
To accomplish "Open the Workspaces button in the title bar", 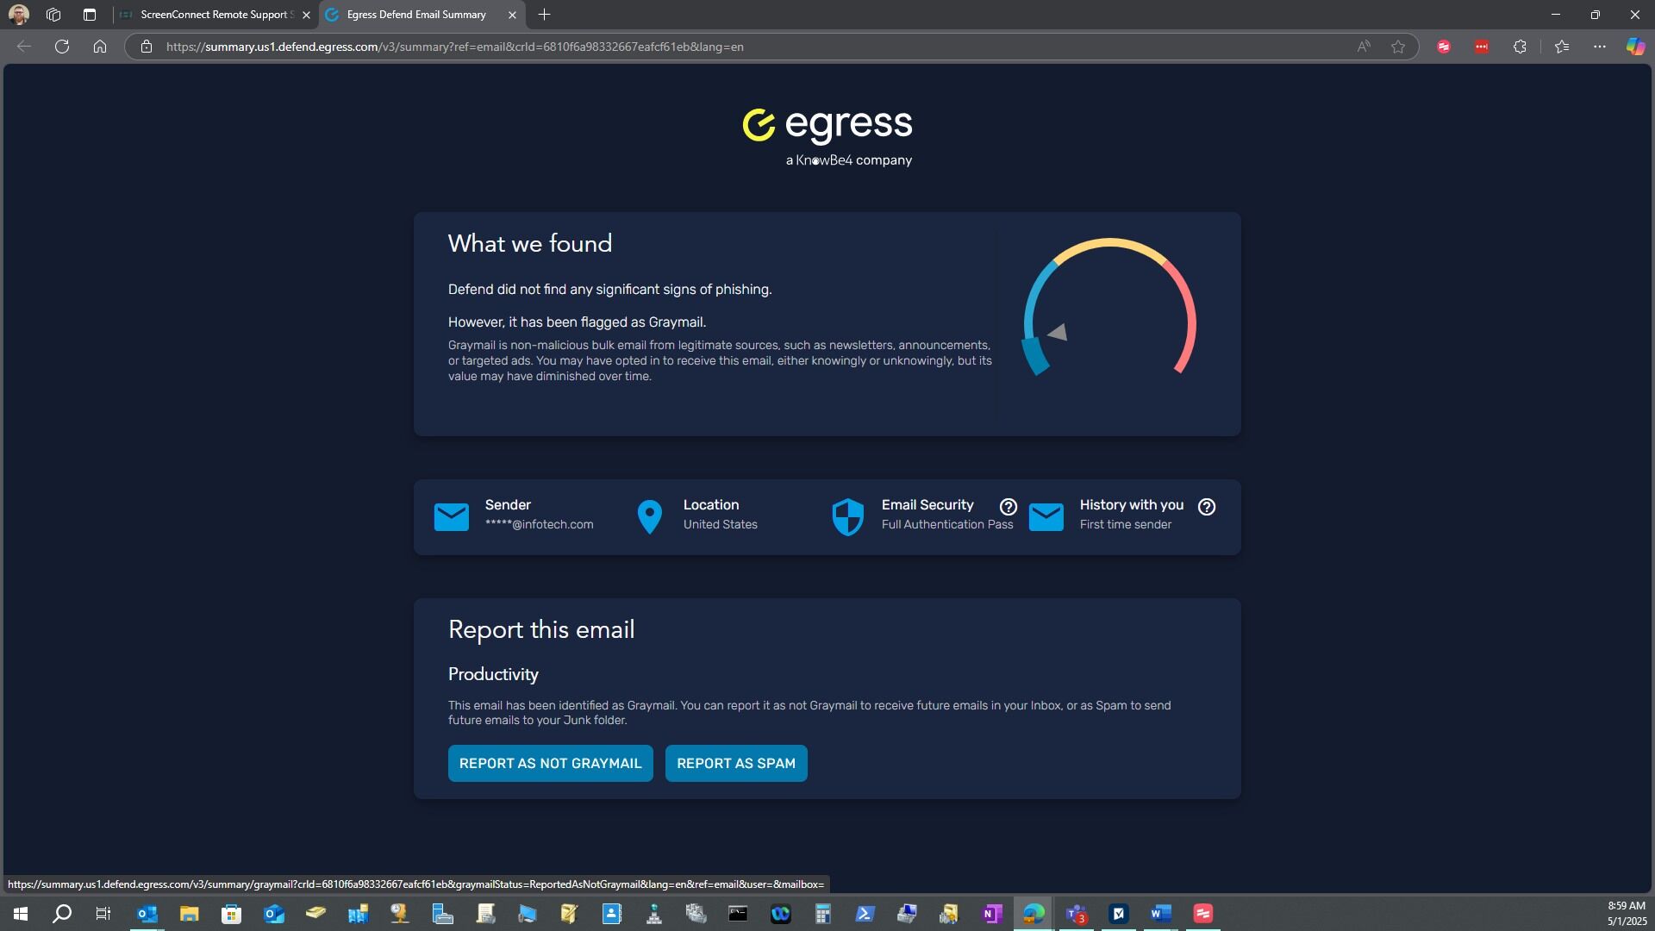I will (x=53, y=15).
